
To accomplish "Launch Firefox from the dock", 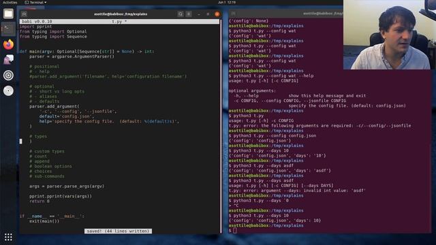I will click(x=8, y=44).
